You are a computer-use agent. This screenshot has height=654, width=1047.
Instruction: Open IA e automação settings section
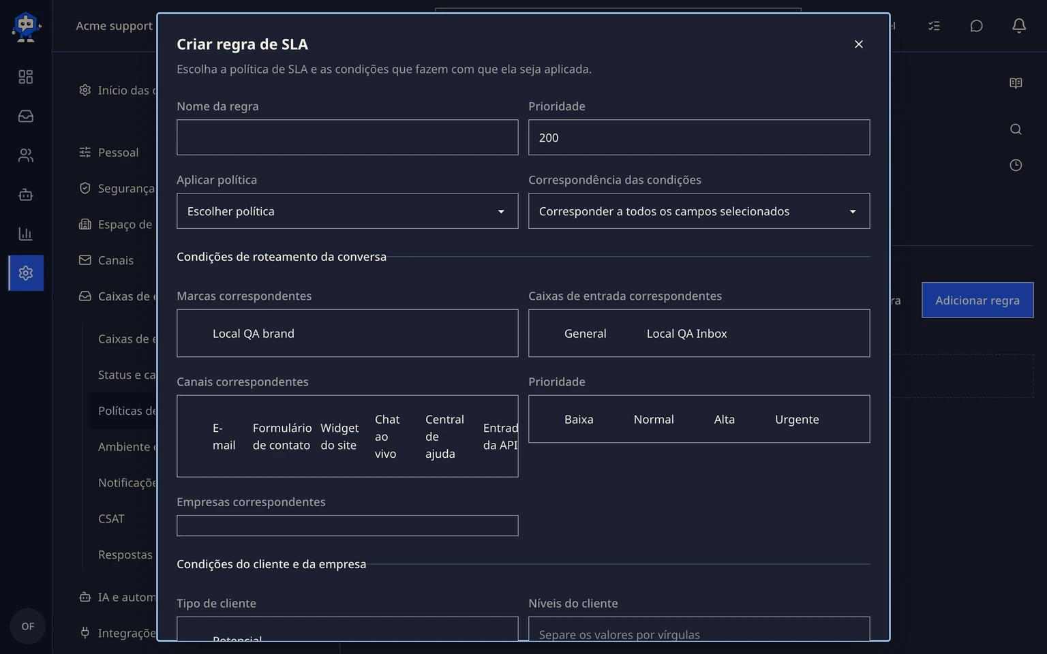pos(117,597)
